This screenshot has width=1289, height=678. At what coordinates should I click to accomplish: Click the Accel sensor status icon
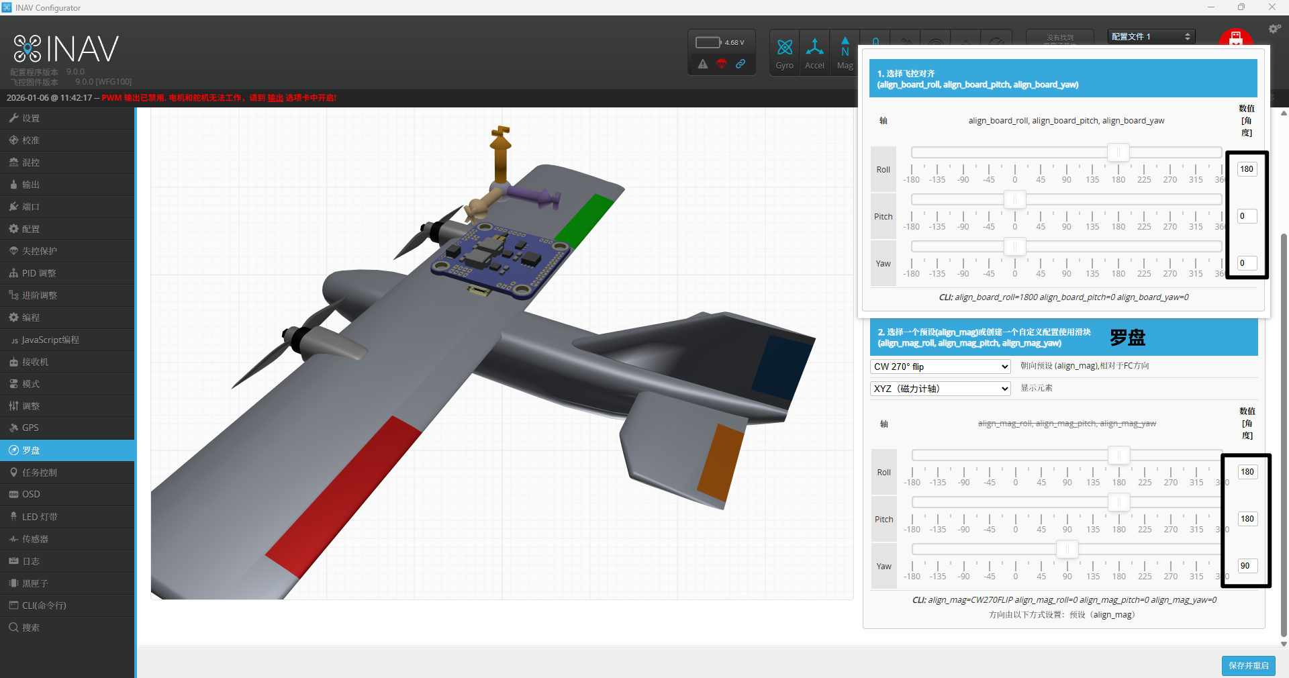click(814, 52)
